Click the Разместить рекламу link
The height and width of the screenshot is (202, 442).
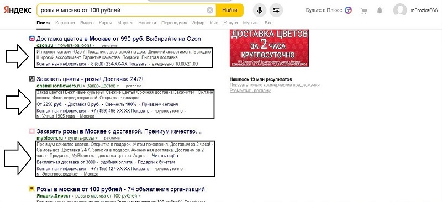tap(250, 91)
